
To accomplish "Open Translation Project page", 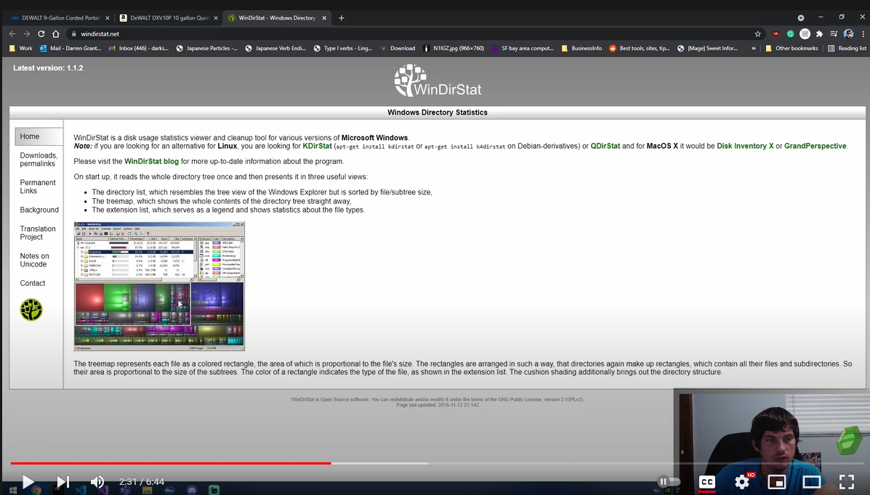I will coord(37,233).
